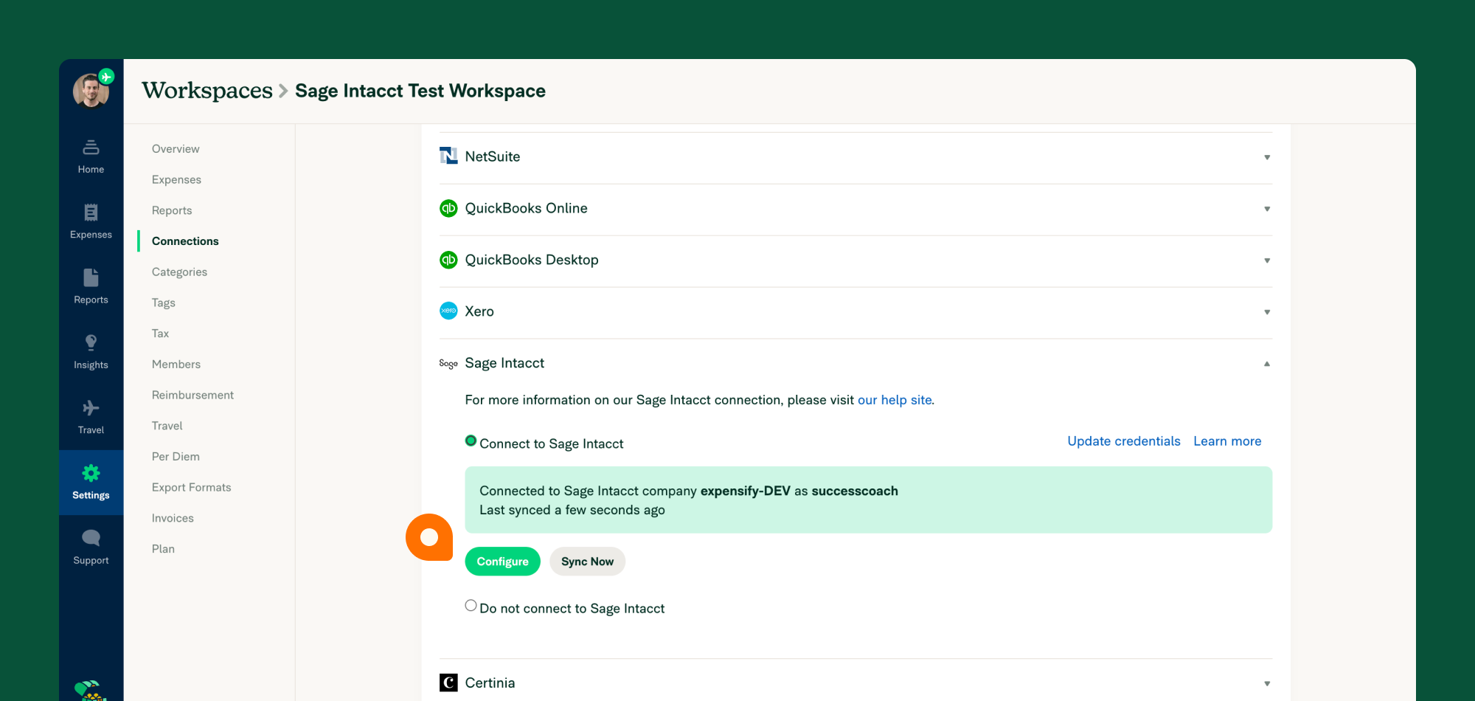This screenshot has width=1475, height=701.
Task: Click the Certinia connection title
Action: pyautogui.click(x=490, y=683)
